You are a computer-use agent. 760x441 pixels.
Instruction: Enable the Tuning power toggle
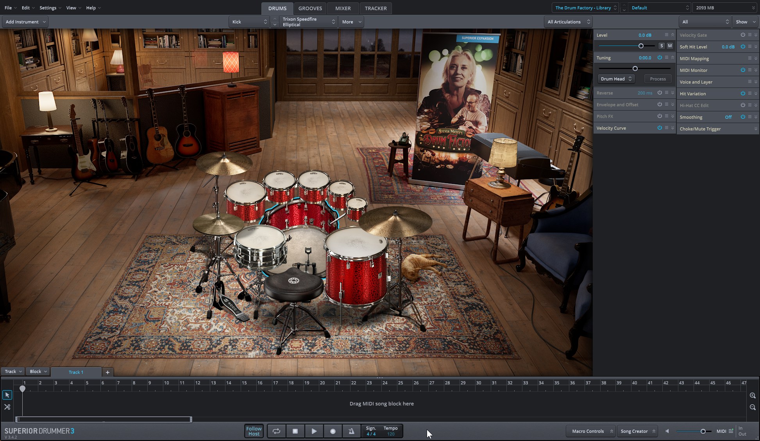(660, 57)
